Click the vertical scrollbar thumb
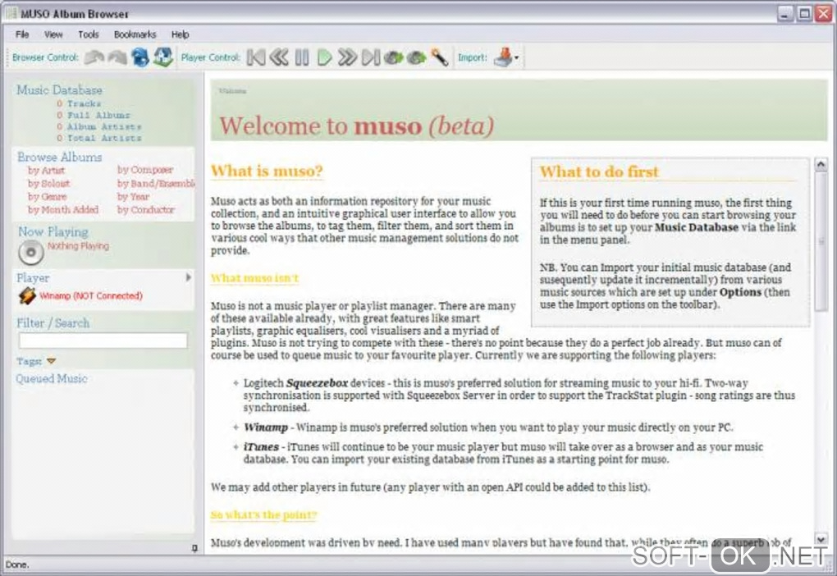837x576 pixels. [x=821, y=241]
